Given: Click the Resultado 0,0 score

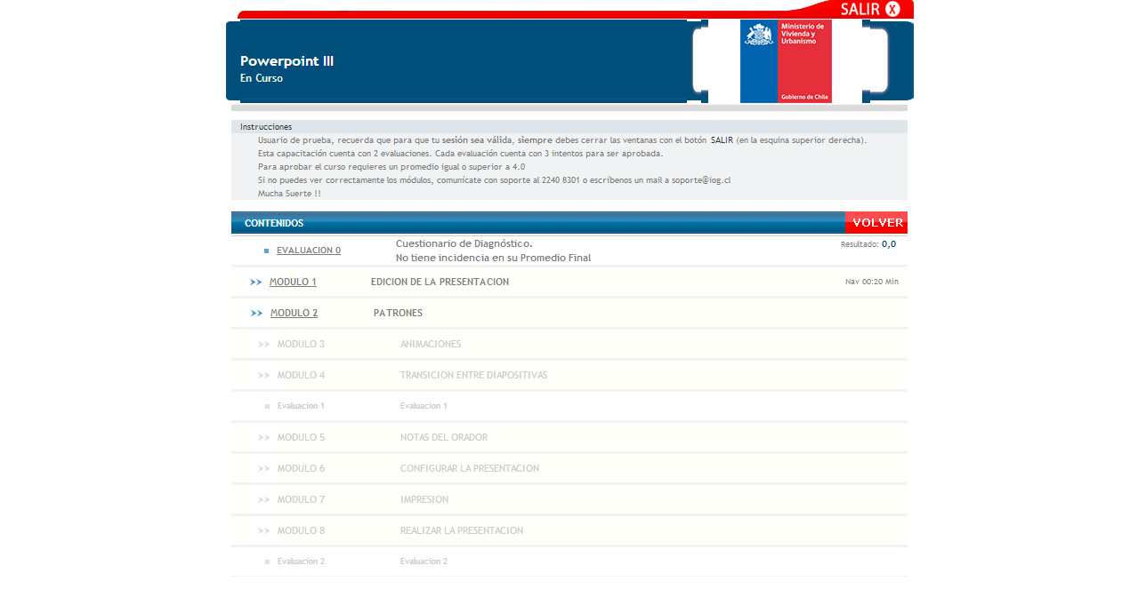Looking at the screenshot, I should tap(868, 243).
